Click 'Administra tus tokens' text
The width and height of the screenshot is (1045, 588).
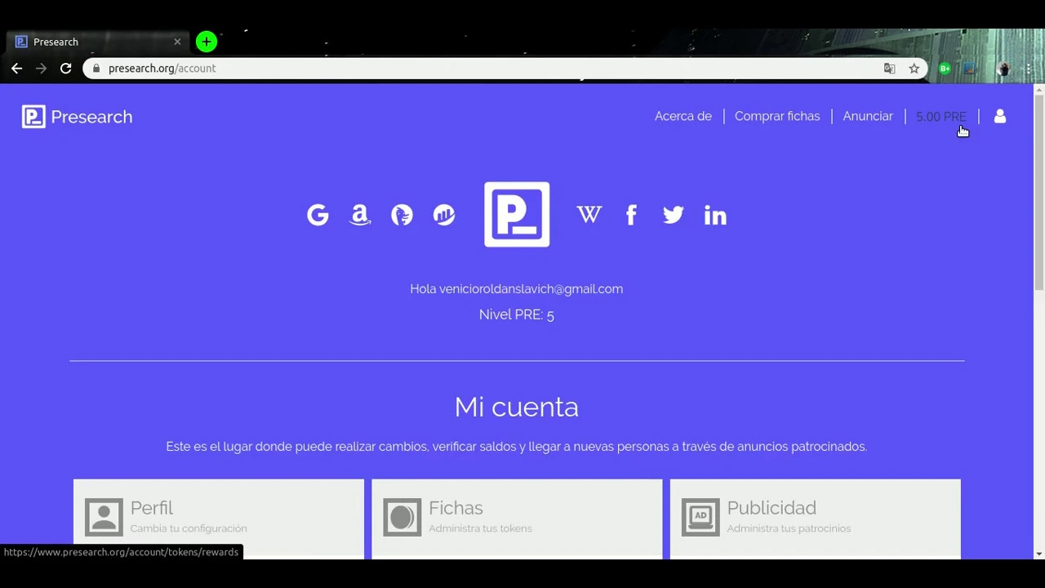(x=480, y=528)
